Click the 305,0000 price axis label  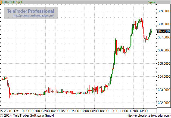click(x=164, y=64)
